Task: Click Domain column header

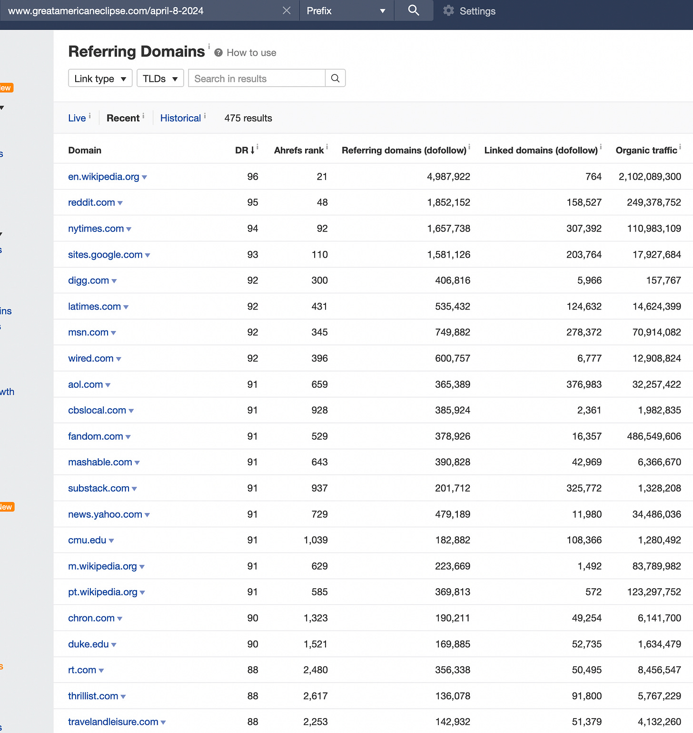Action: tap(85, 151)
